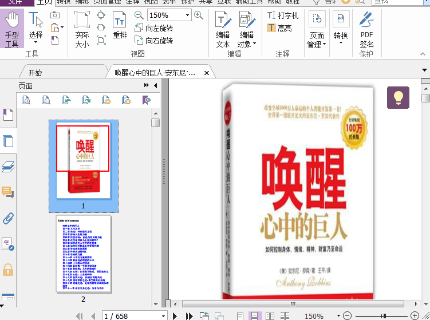
Task: Click PDF Sign (PDF签名) icon
Action: coord(366,30)
